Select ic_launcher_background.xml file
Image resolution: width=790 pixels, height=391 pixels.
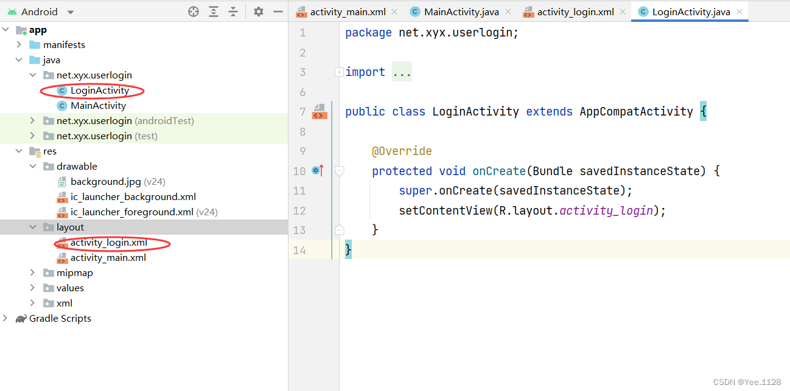click(x=133, y=196)
